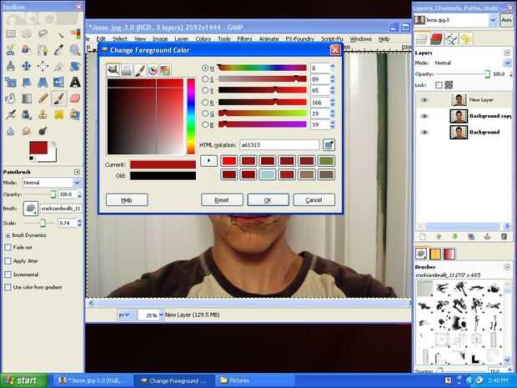Select the R red radio button
This screenshot has width=517, height=388.
click(x=205, y=103)
